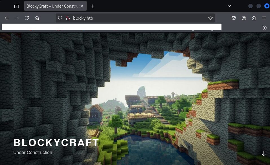The width and height of the screenshot is (270, 165).
Task: Open the hamburger application menu
Action: coord(264,18)
